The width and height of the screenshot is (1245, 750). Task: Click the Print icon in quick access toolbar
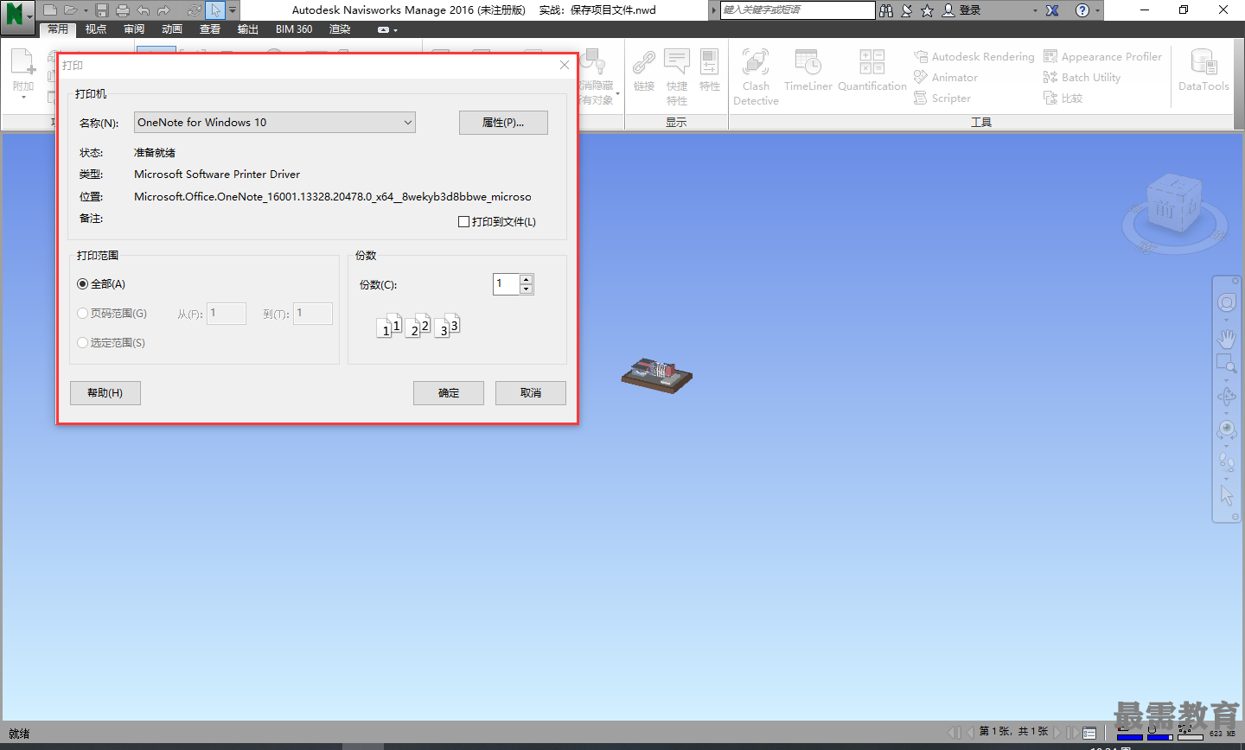122,10
